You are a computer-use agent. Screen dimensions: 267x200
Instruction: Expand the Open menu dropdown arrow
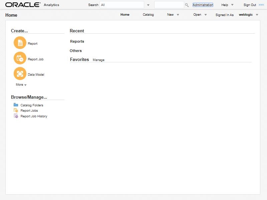206,15
